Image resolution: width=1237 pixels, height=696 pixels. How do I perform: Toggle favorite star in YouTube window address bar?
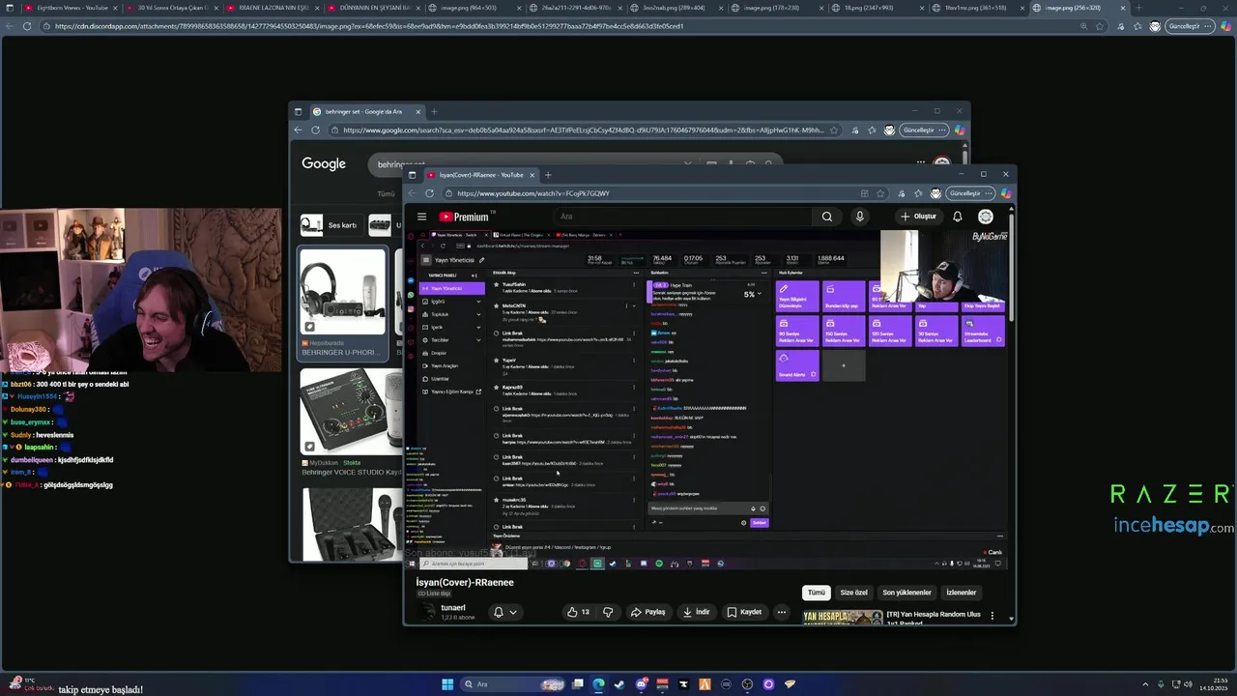tap(879, 193)
